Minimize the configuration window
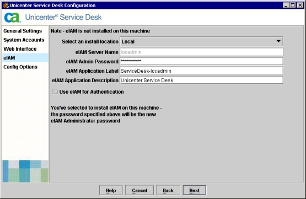This screenshot has width=306, height=199. (286, 5)
